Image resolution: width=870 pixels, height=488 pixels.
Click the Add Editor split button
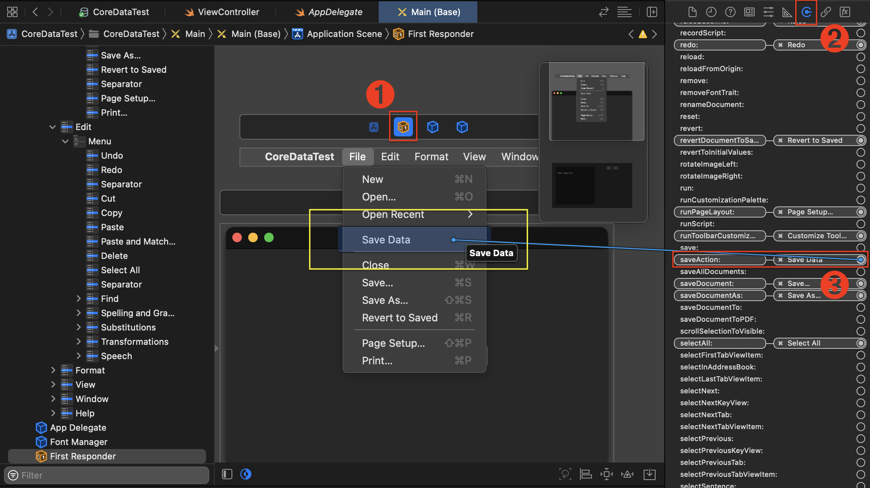(x=652, y=12)
